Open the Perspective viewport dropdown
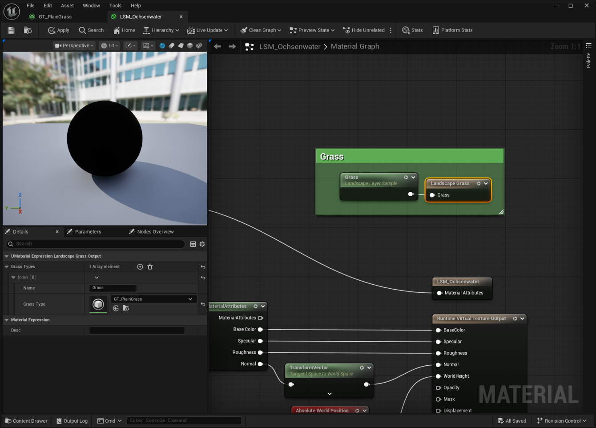596x428 pixels. 74,45
